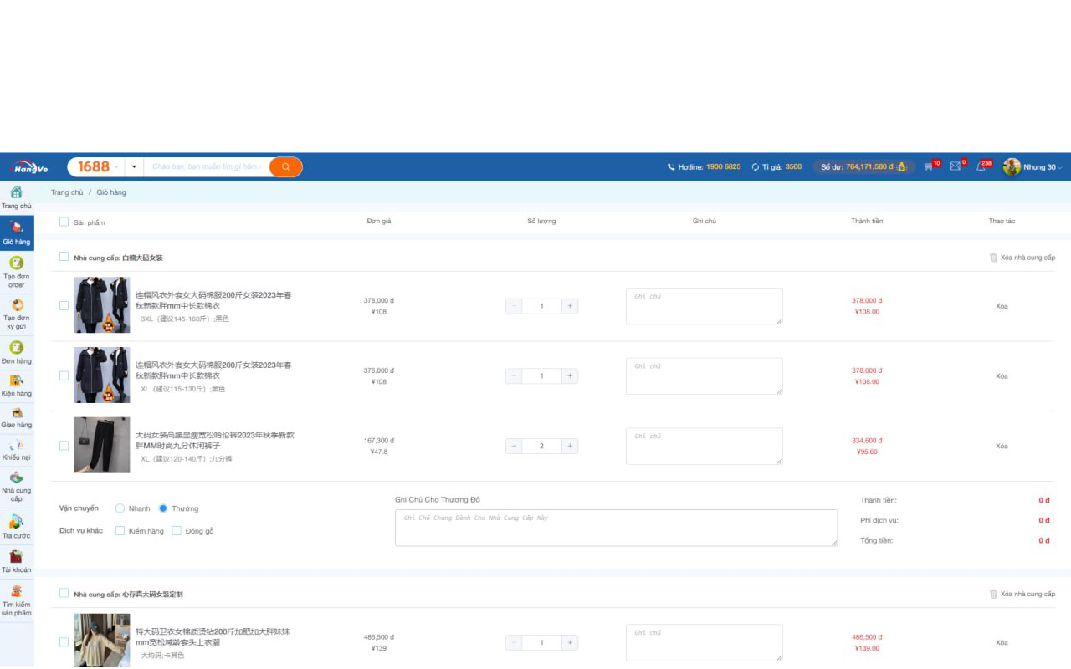The image size is (1071, 669).
Task: Increase quantity of the trousers item
Action: [570, 446]
